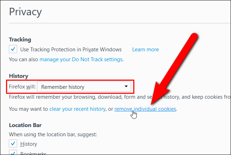Click the 'You can also' text

click(23, 59)
